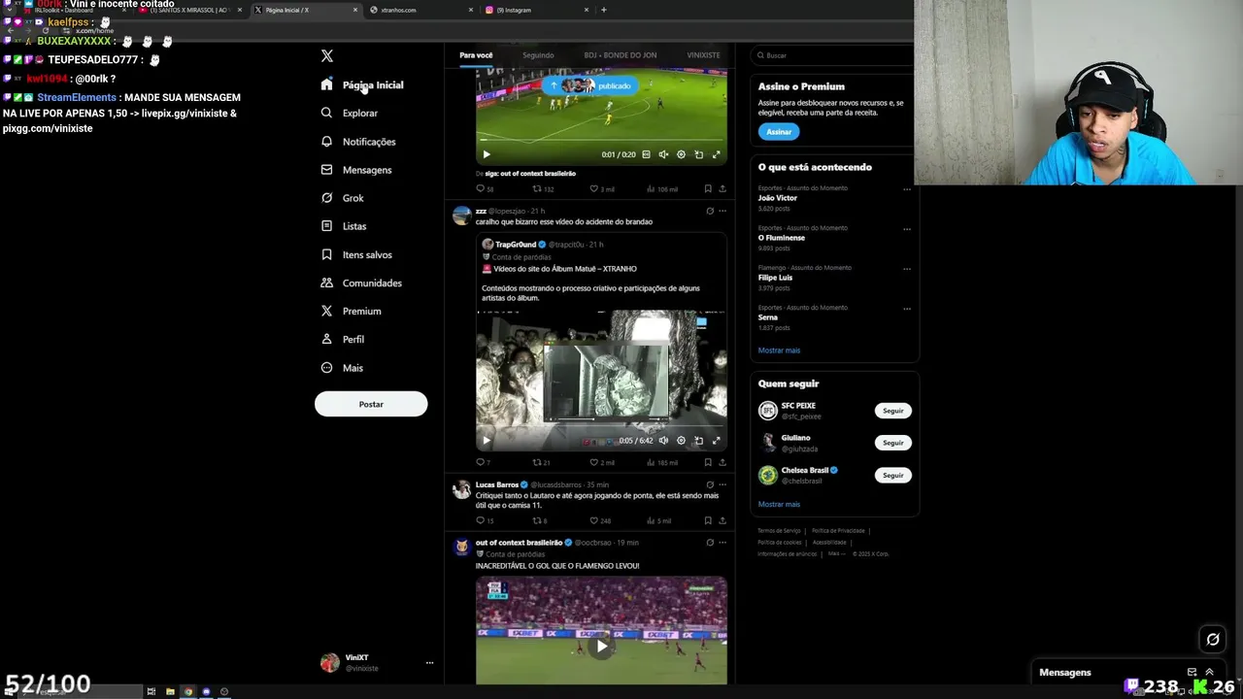Image resolution: width=1243 pixels, height=699 pixels.
Task: Repost the zzz post showing 21 reposts
Action: click(537, 462)
